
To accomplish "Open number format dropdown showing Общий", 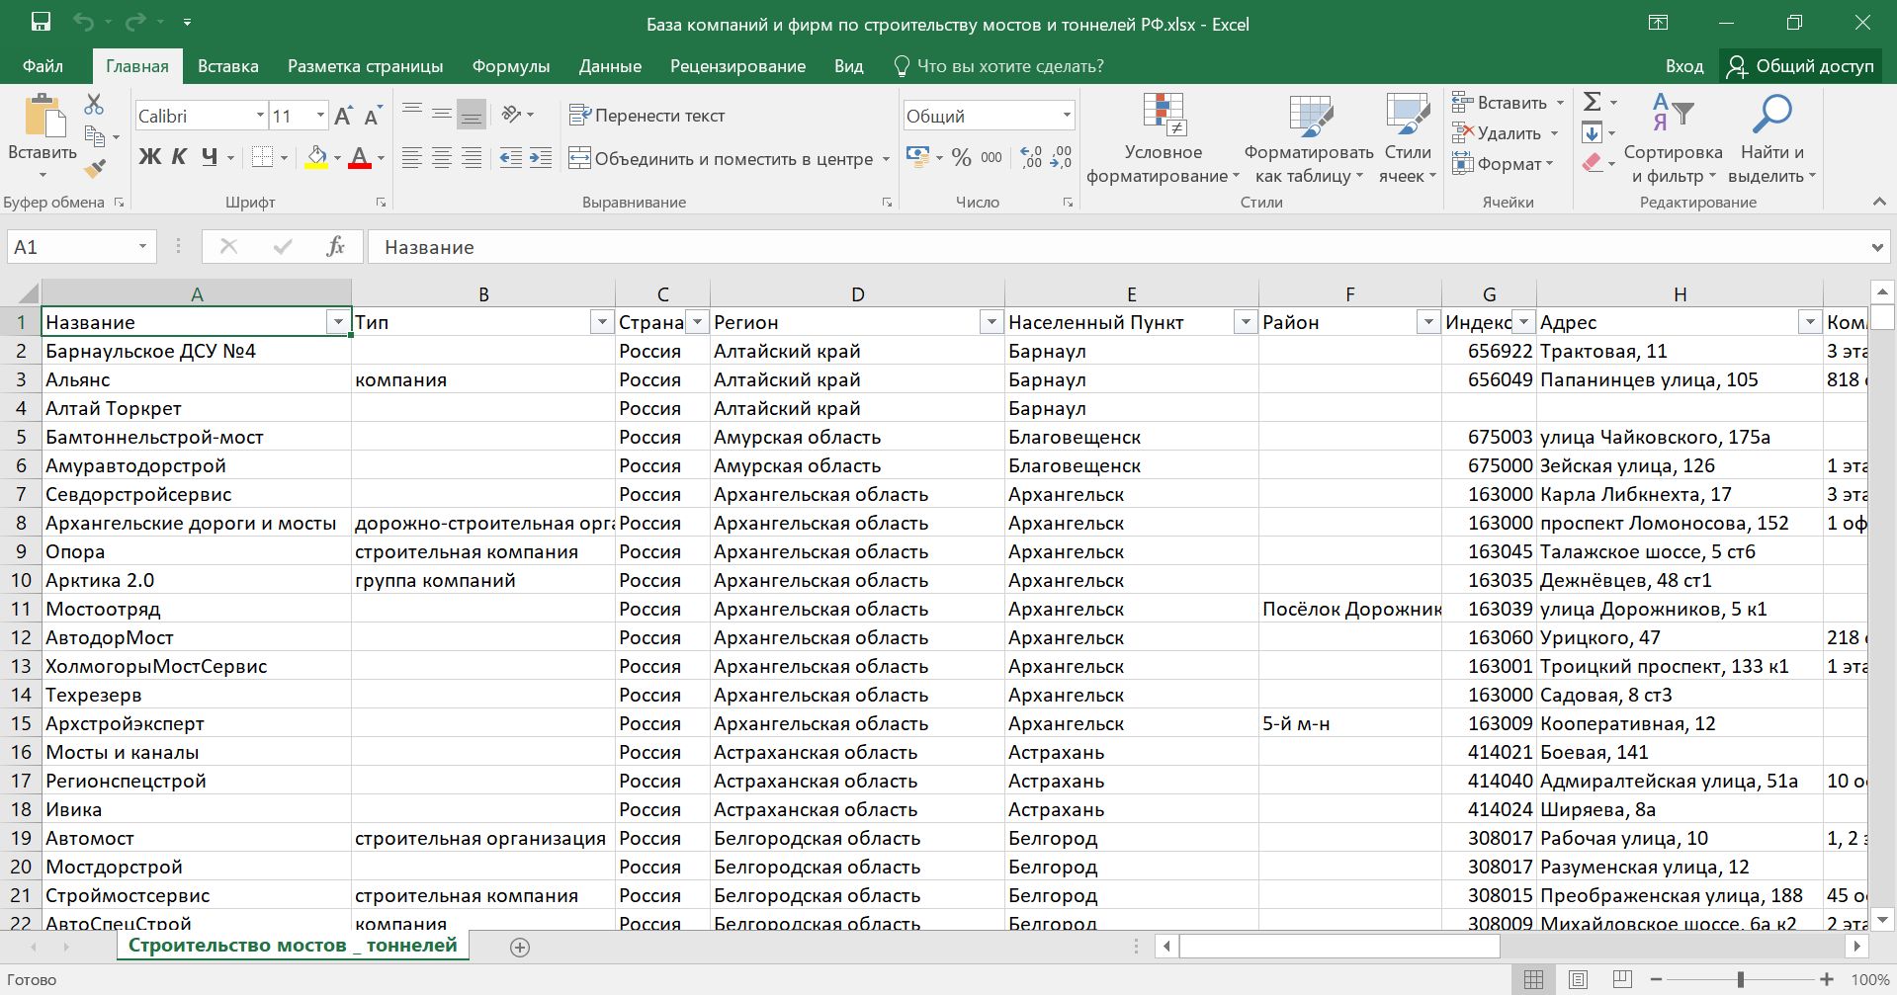I will pos(1067,116).
